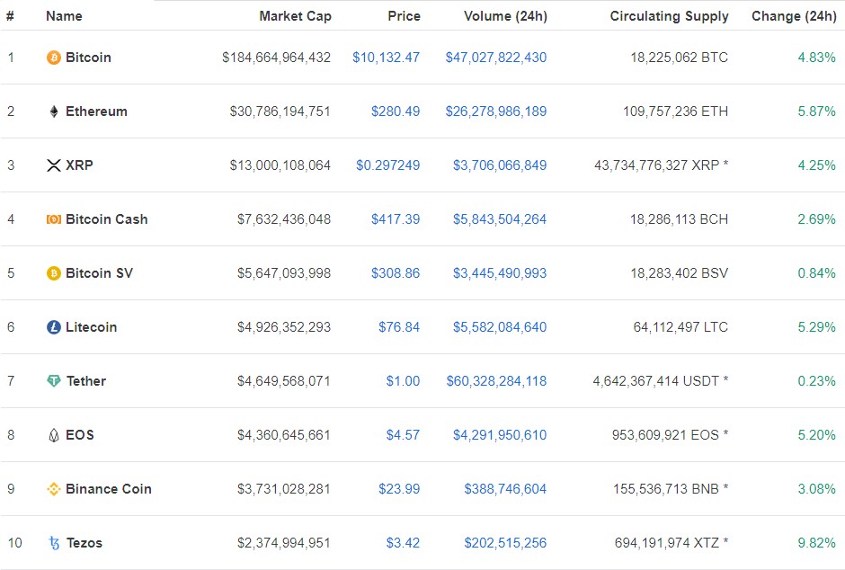Click the Ethereum diamond logo icon
Screen dimensions: 845x570
point(53,111)
